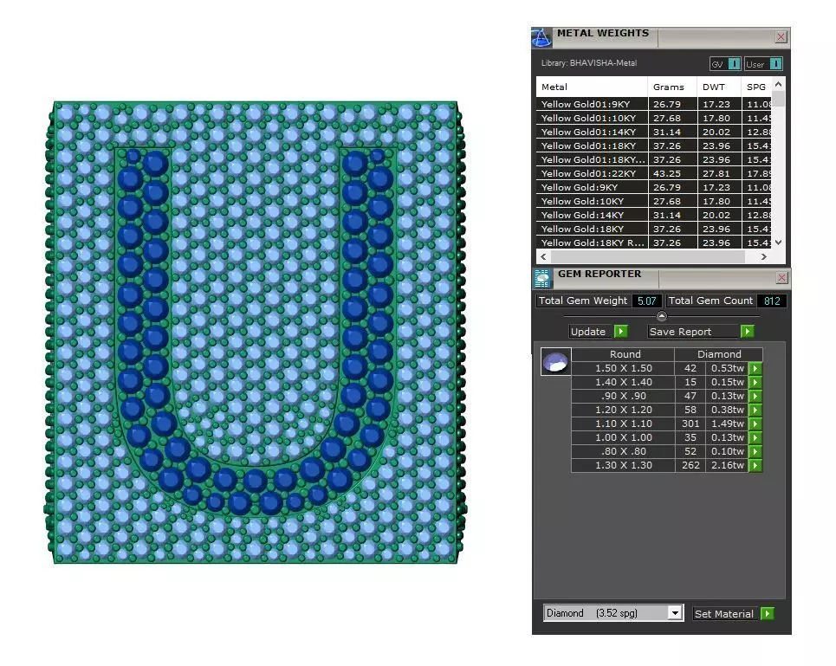Select the Yellow Gold01:14KY row
Screen dimensions: 836x666
pos(654,132)
